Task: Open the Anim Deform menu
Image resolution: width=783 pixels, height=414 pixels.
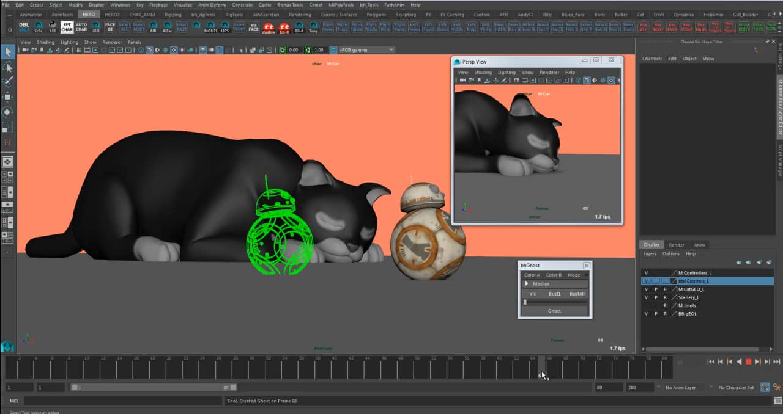Action: 212,4
